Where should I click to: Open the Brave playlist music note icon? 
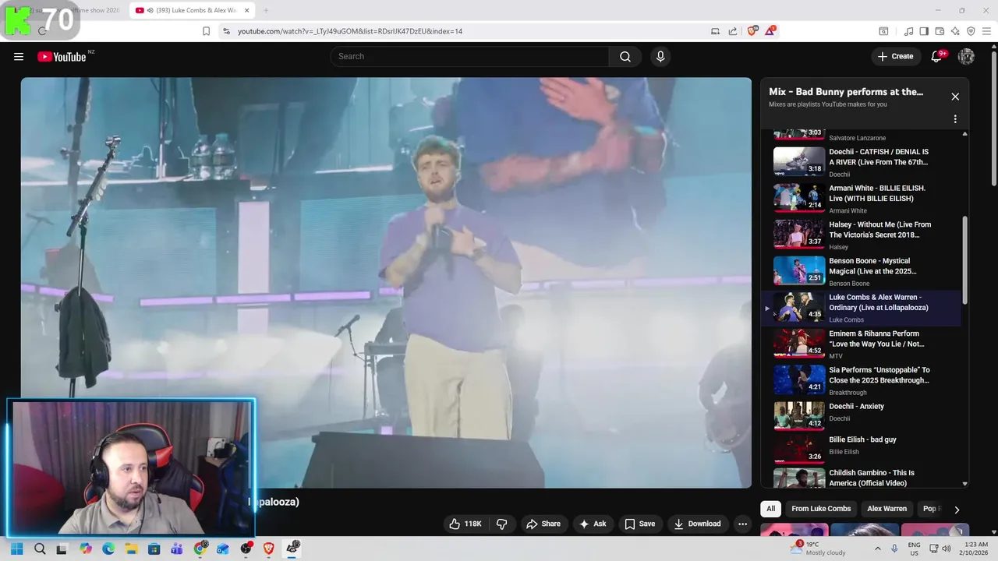tap(908, 31)
